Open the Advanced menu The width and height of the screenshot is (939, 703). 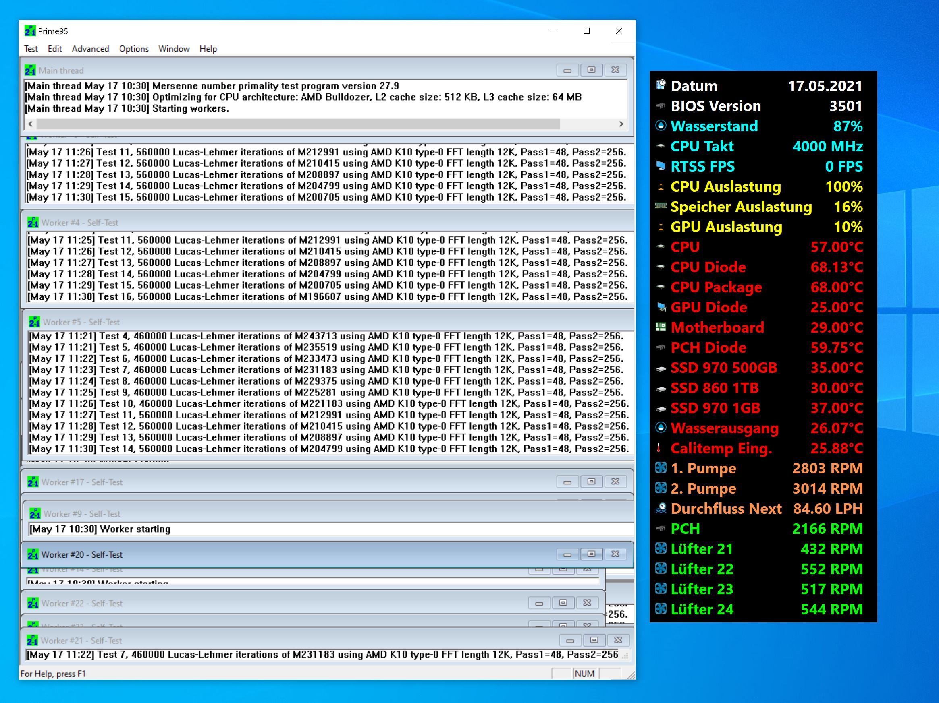click(90, 49)
